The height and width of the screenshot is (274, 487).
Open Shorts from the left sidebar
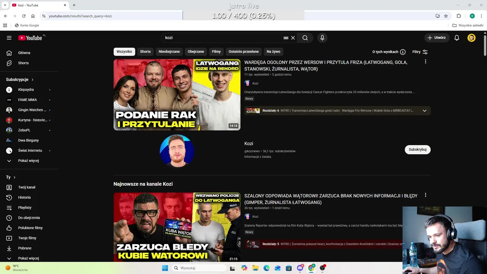[29, 63]
